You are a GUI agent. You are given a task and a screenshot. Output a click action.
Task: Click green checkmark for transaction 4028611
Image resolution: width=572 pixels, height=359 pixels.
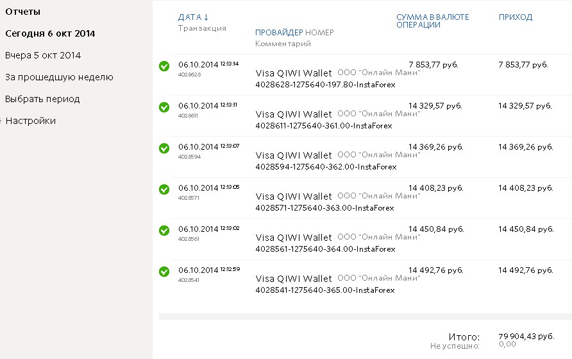pyautogui.click(x=164, y=107)
